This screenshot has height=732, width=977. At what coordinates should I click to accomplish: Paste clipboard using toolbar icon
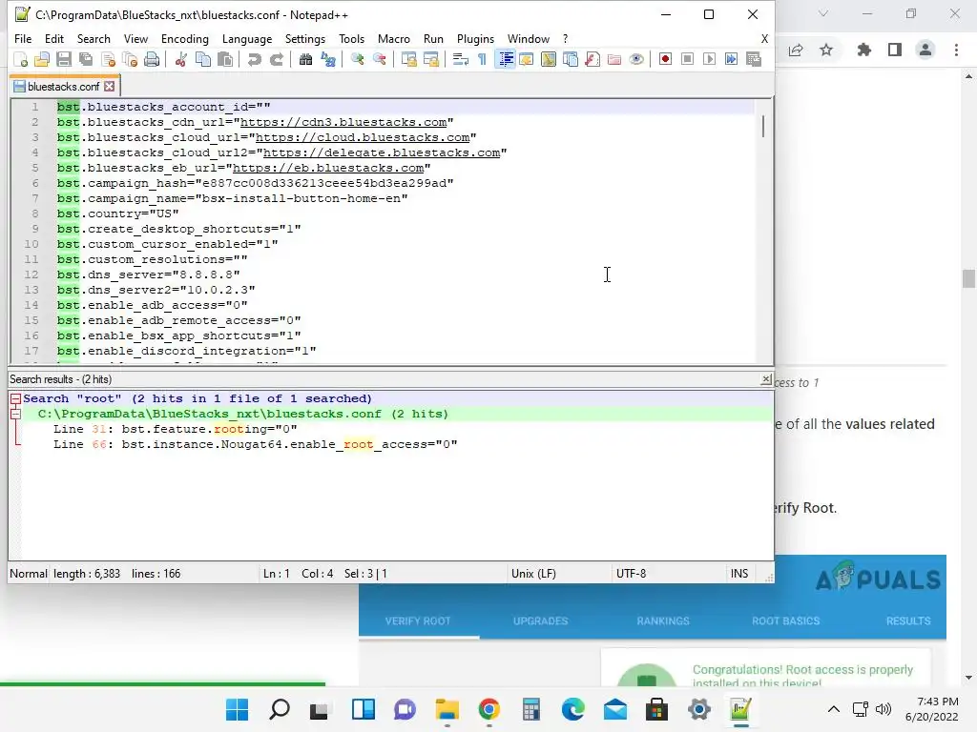[x=225, y=59]
